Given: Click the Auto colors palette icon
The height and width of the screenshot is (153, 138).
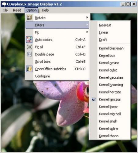Looking at the screenshot, I should [x=29, y=39].
